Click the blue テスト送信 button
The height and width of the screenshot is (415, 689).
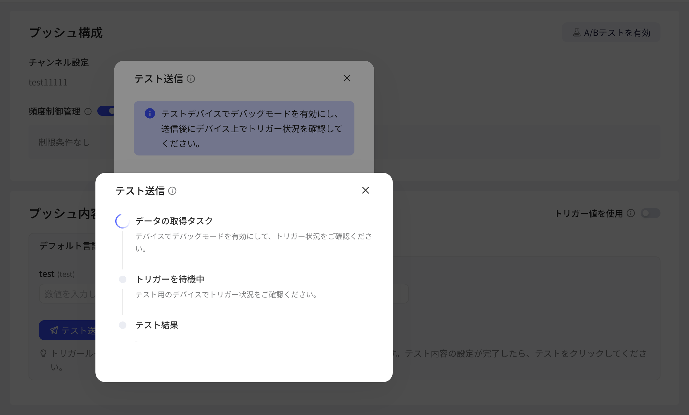click(x=67, y=330)
